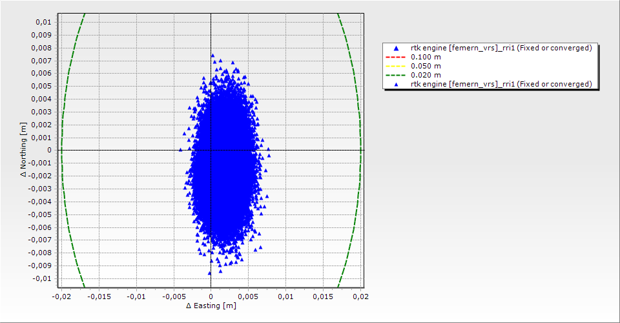This screenshot has width=620, height=323.
Task: Pick the topmost blue data point in scatter
Action: pyautogui.click(x=212, y=56)
